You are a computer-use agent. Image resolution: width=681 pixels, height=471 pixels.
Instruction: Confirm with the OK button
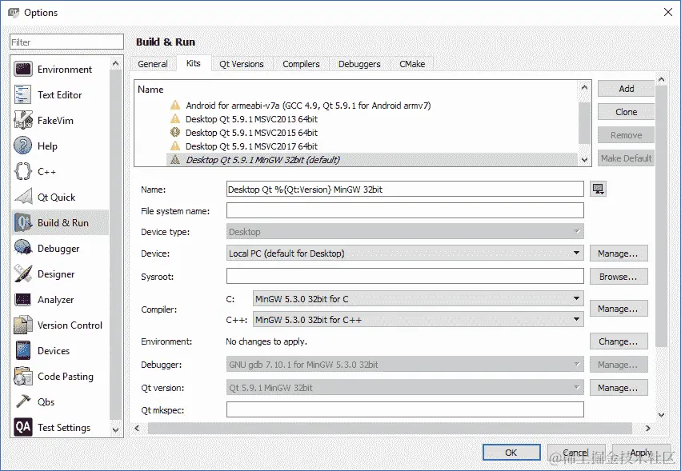[x=511, y=453]
